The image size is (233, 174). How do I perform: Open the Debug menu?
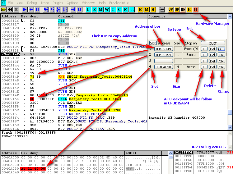32,3
